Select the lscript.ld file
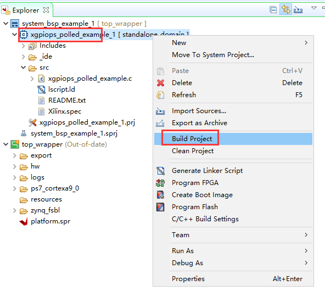The image size is (325, 291). (61, 89)
